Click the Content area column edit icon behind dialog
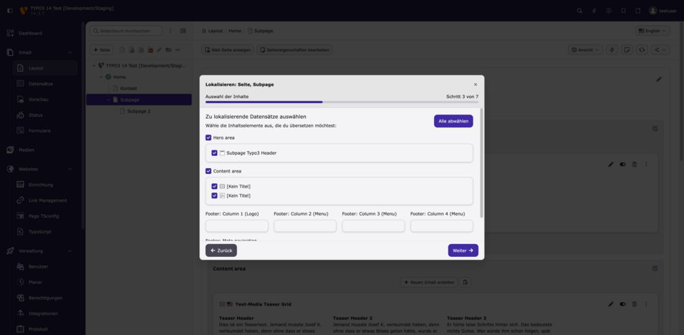The image size is (684, 335). (x=655, y=268)
